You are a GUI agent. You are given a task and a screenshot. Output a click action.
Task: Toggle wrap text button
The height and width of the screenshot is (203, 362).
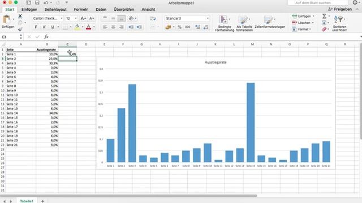click(x=153, y=19)
